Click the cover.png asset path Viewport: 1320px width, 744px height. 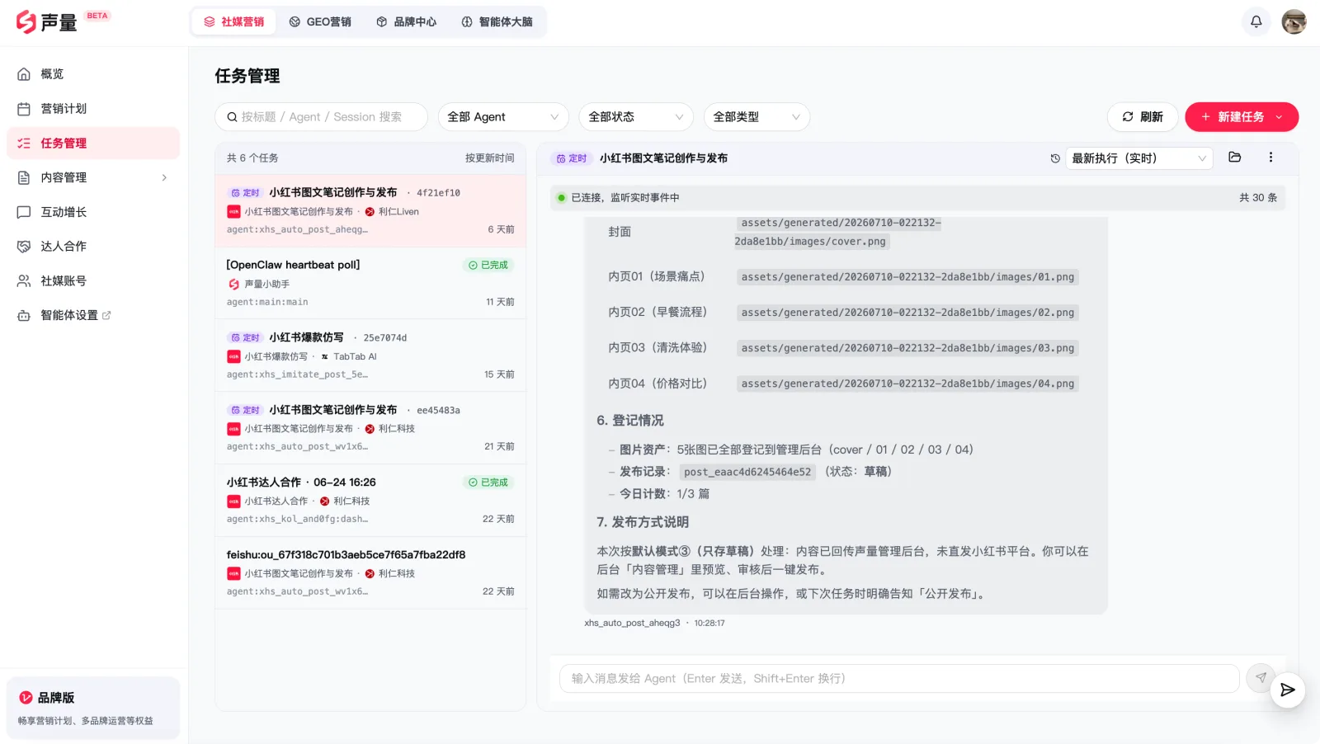pyautogui.click(x=837, y=232)
